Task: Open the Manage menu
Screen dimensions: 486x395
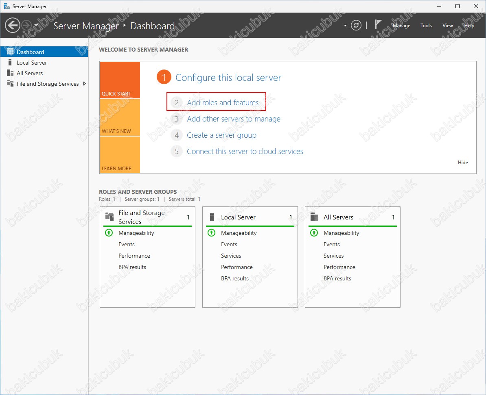Action: 401,25
